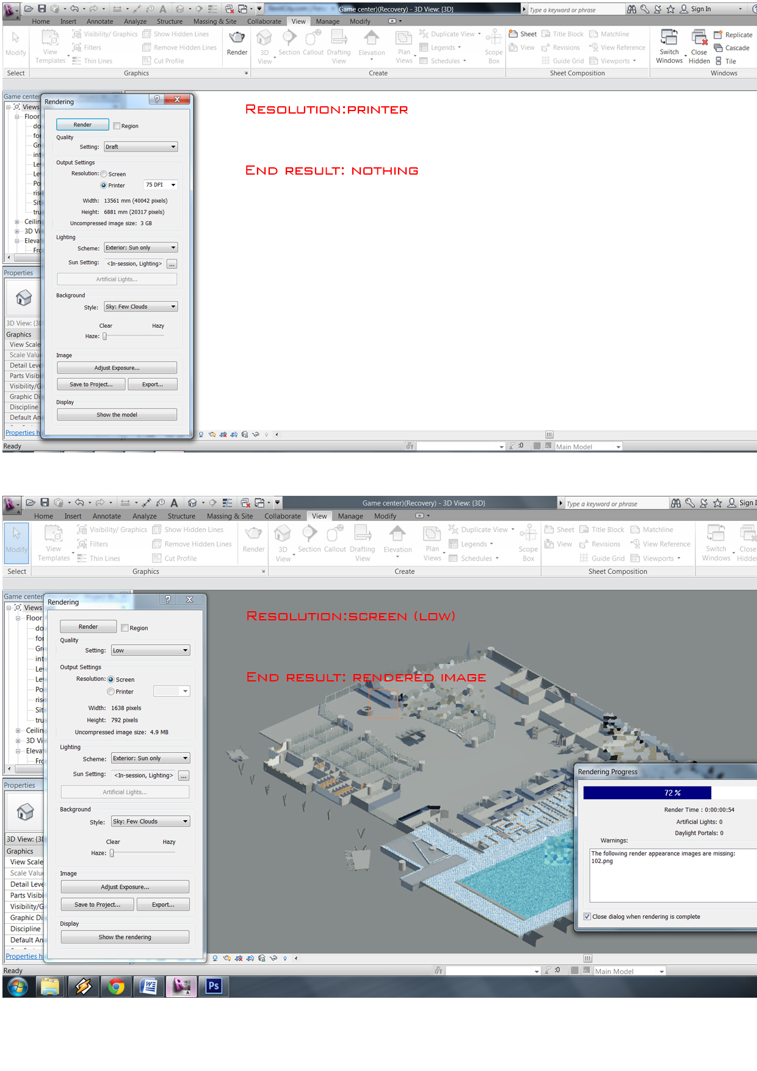Open Windows Explorer folder on taskbar
Screen dimensions: 757x1071
[x=50, y=986]
